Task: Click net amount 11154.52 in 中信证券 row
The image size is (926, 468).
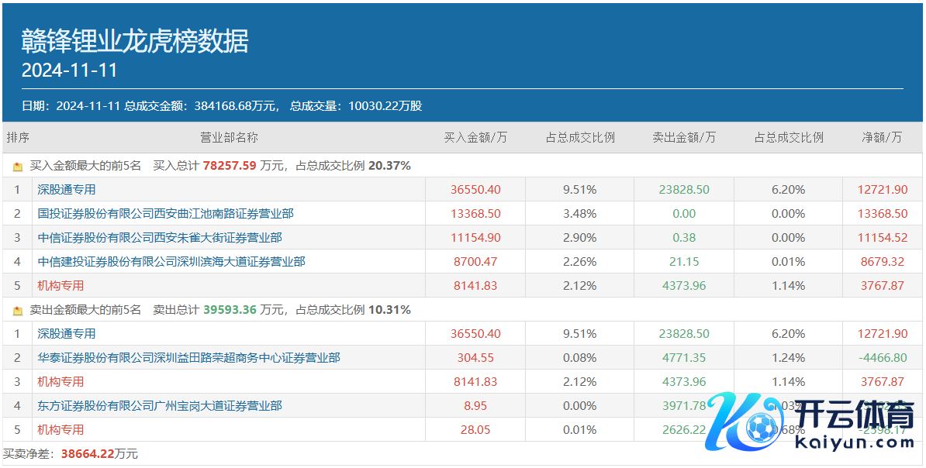Action: point(883,238)
